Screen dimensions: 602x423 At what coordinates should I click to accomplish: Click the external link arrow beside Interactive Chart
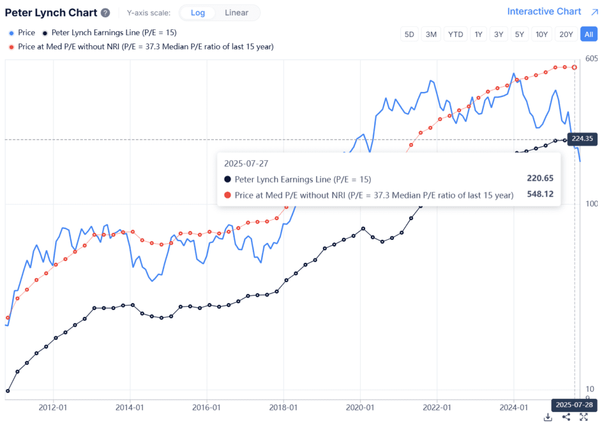[x=593, y=11]
